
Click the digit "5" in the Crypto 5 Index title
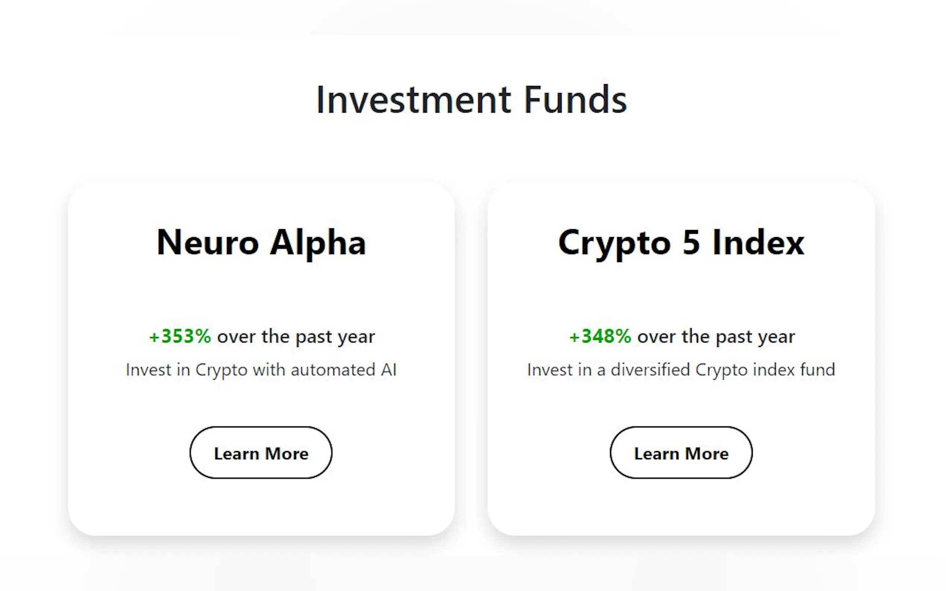[x=691, y=243]
